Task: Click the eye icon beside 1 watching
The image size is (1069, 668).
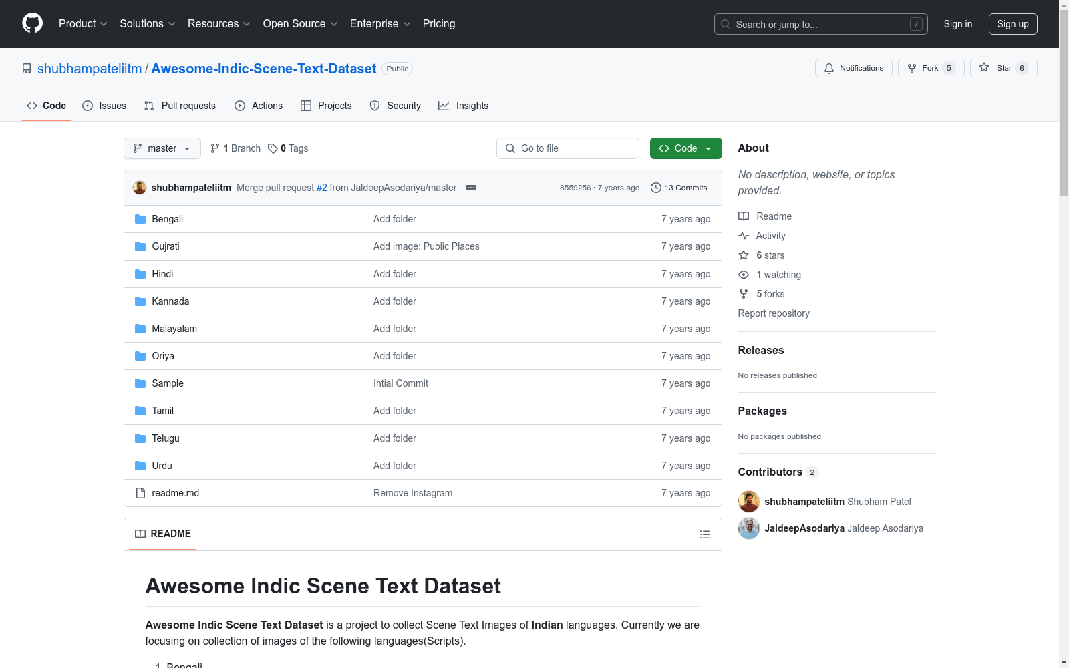Action: point(744,275)
